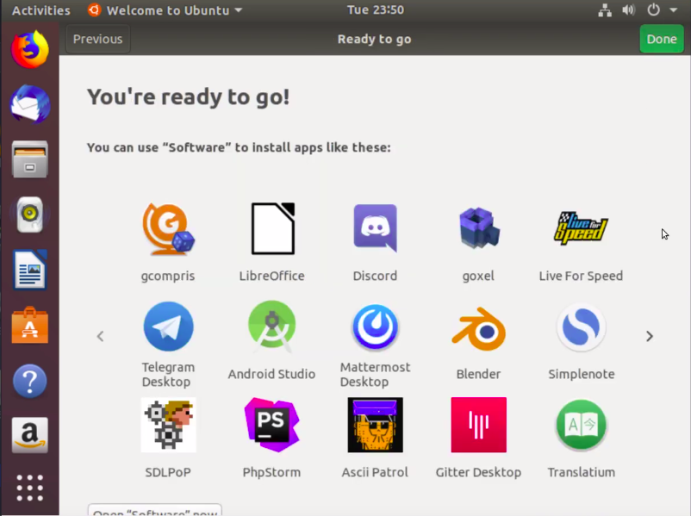Click the 'Mattermost Desktop' label

(375, 374)
